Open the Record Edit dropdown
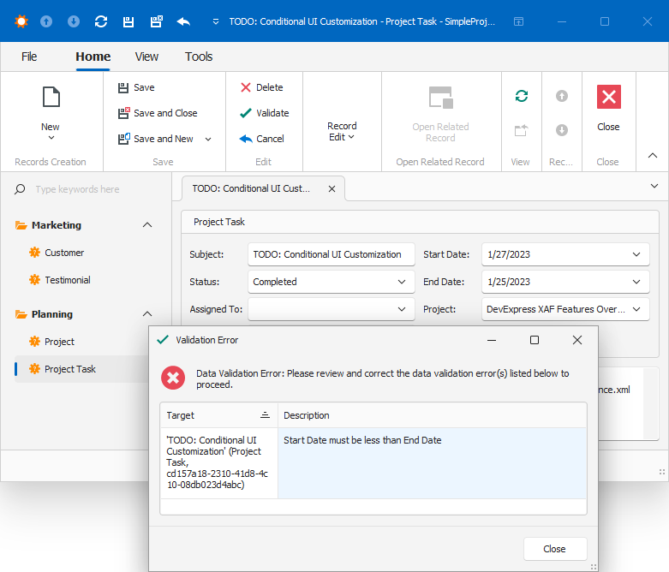This screenshot has width=669, height=572. pos(342,131)
